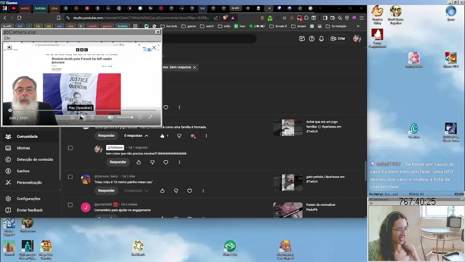Switch to the 'watch' browser tab
The height and width of the screenshot is (262, 465).
(x=25, y=8)
